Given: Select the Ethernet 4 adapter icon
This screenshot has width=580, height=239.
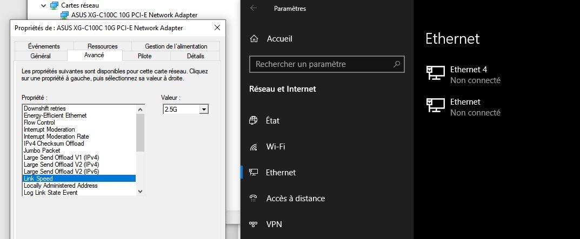Looking at the screenshot, I should pyautogui.click(x=436, y=74).
